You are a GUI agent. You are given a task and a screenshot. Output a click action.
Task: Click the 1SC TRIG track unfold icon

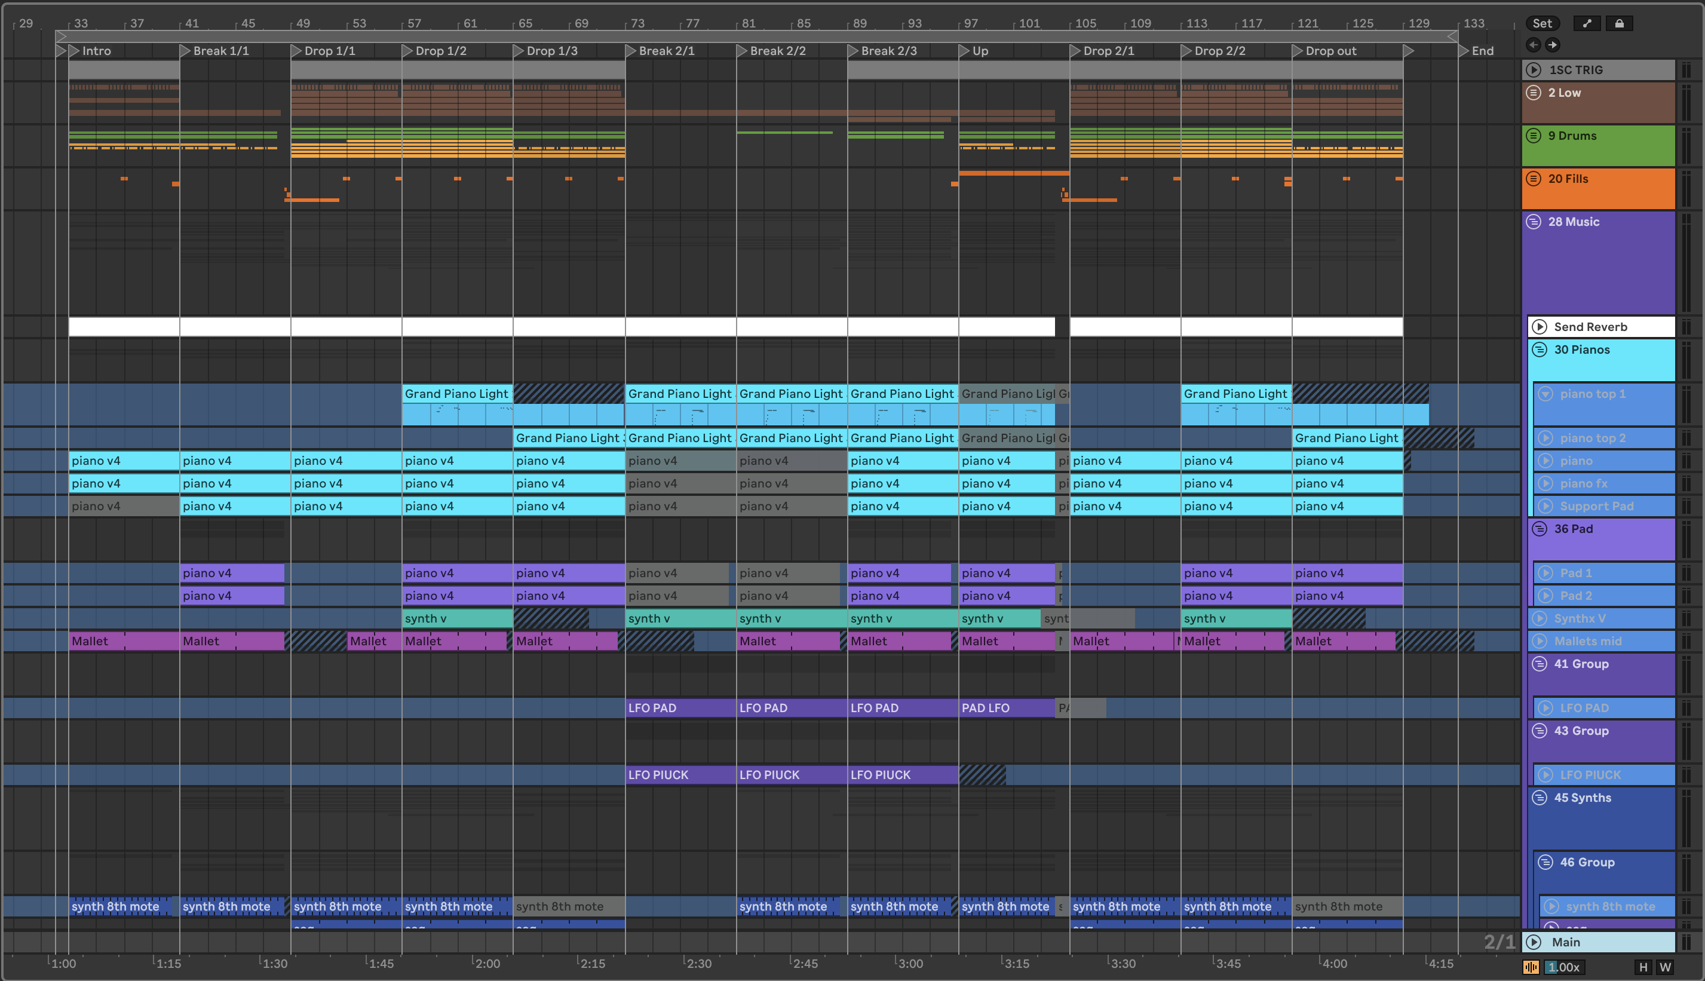coord(1534,70)
